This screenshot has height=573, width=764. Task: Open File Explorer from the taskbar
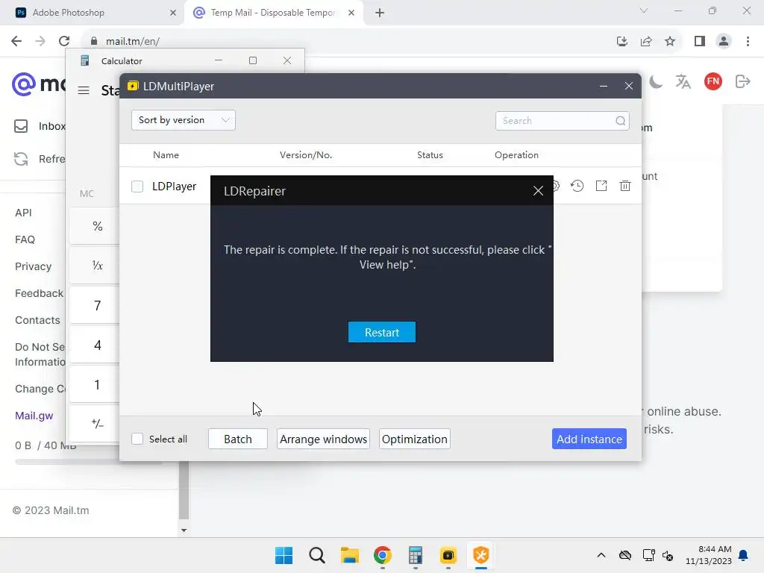pyautogui.click(x=349, y=555)
